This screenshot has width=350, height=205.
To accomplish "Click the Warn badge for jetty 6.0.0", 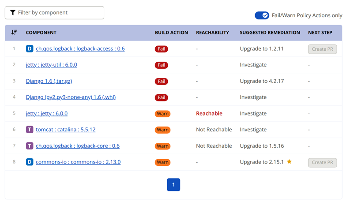I will (x=162, y=114).
